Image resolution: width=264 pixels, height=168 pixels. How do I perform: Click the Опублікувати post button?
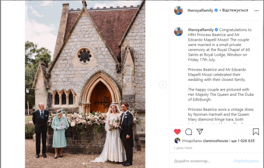[246, 161]
